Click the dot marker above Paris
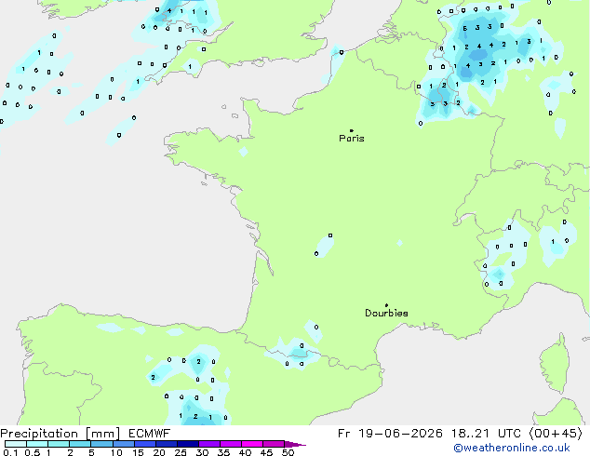This screenshot has height=456, width=590. (x=352, y=130)
